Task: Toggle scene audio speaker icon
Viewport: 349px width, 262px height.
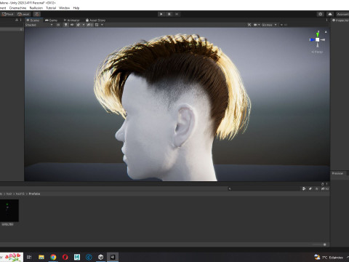Action: tap(72, 25)
